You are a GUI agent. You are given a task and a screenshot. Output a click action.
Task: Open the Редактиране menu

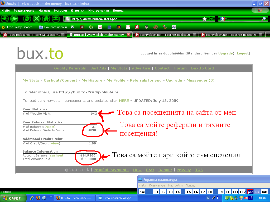click(24, 11)
